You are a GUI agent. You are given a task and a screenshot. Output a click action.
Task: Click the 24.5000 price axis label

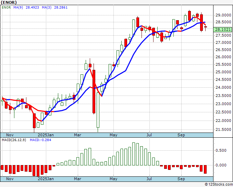tap(223, 79)
